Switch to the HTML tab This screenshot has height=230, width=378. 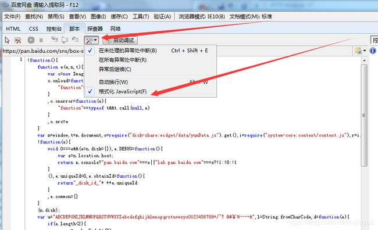13,29
